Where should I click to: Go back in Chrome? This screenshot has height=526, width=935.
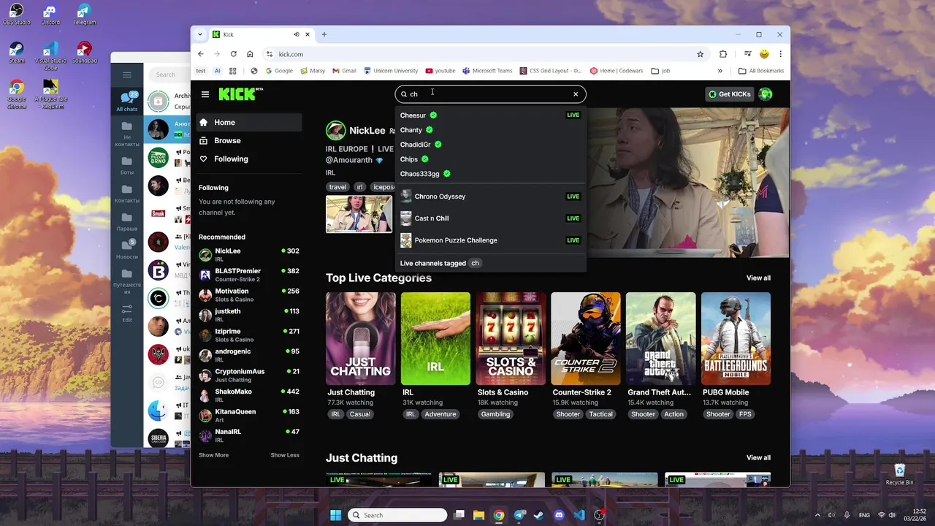click(x=201, y=54)
